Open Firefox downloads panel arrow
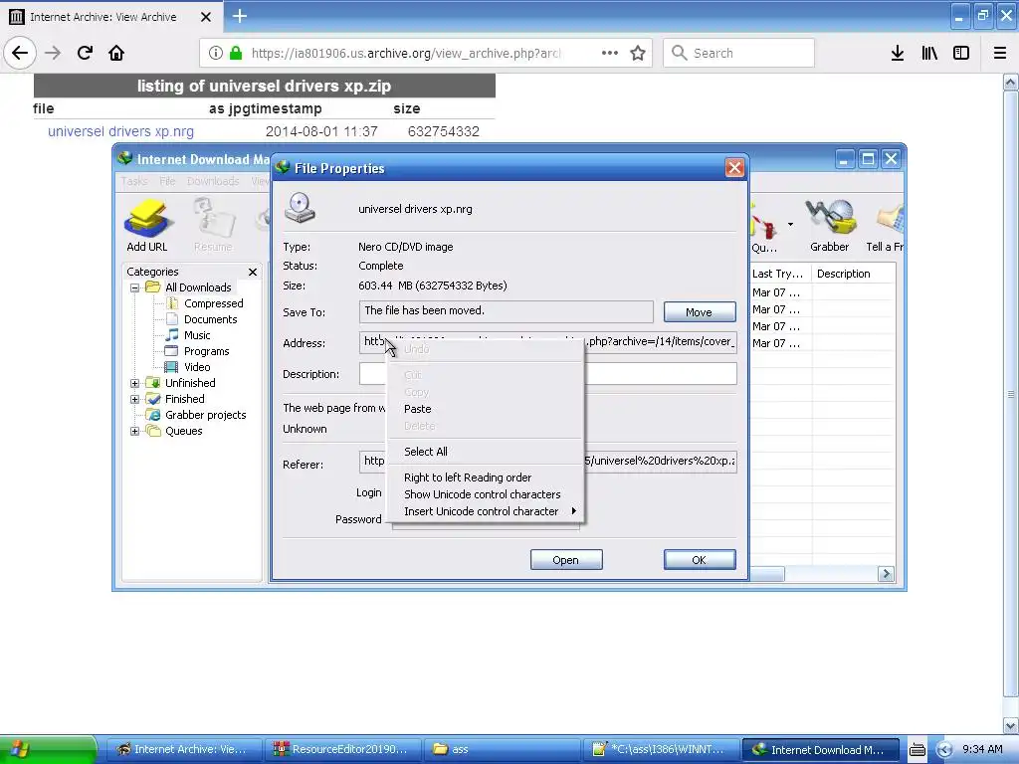This screenshot has width=1019, height=764. (898, 53)
